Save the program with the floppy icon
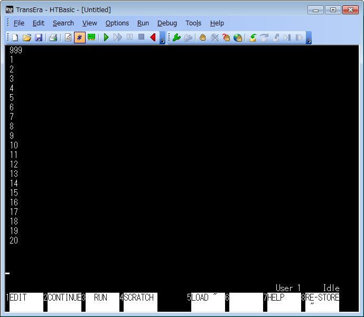 point(39,38)
